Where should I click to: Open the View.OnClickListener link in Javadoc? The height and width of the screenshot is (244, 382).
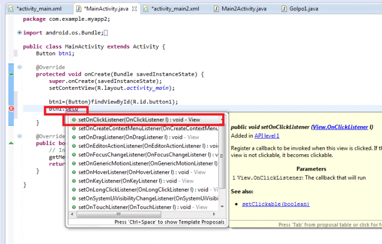(x=340, y=127)
